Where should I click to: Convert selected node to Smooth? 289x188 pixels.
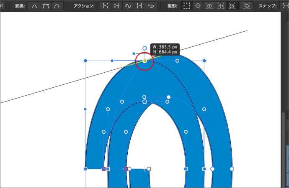[x=45, y=6]
